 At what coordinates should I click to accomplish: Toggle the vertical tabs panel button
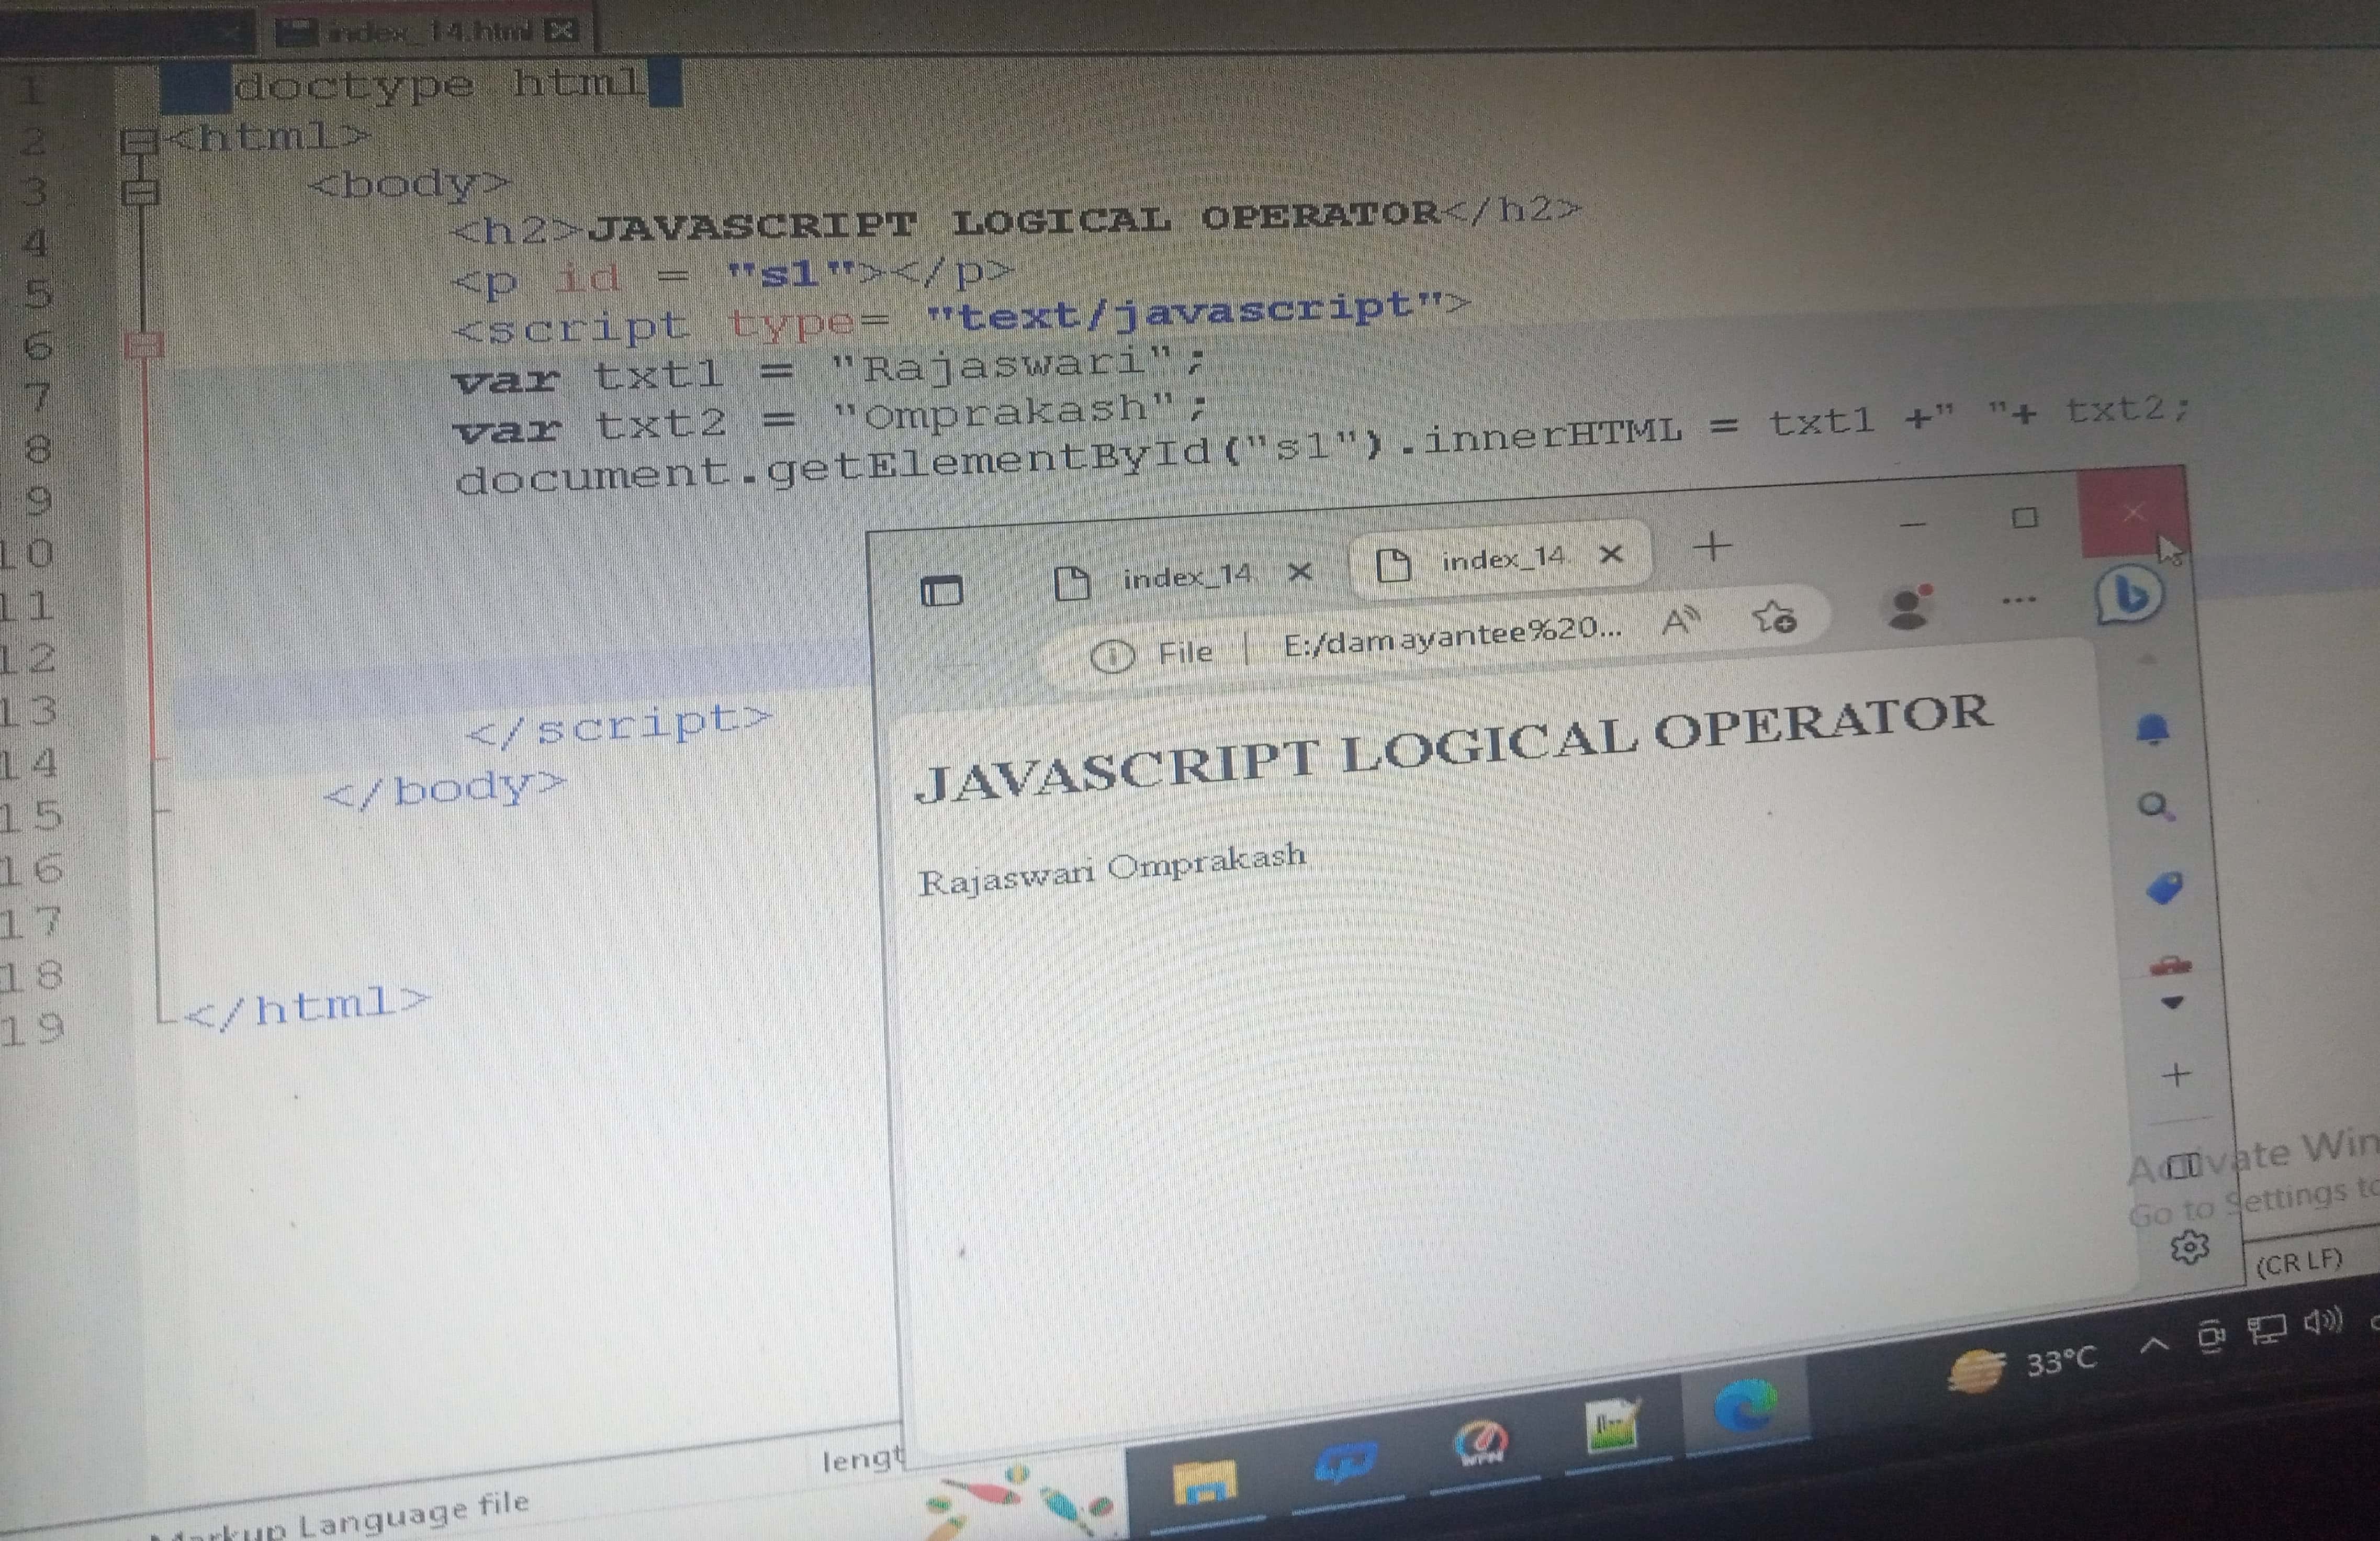point(941,591)
